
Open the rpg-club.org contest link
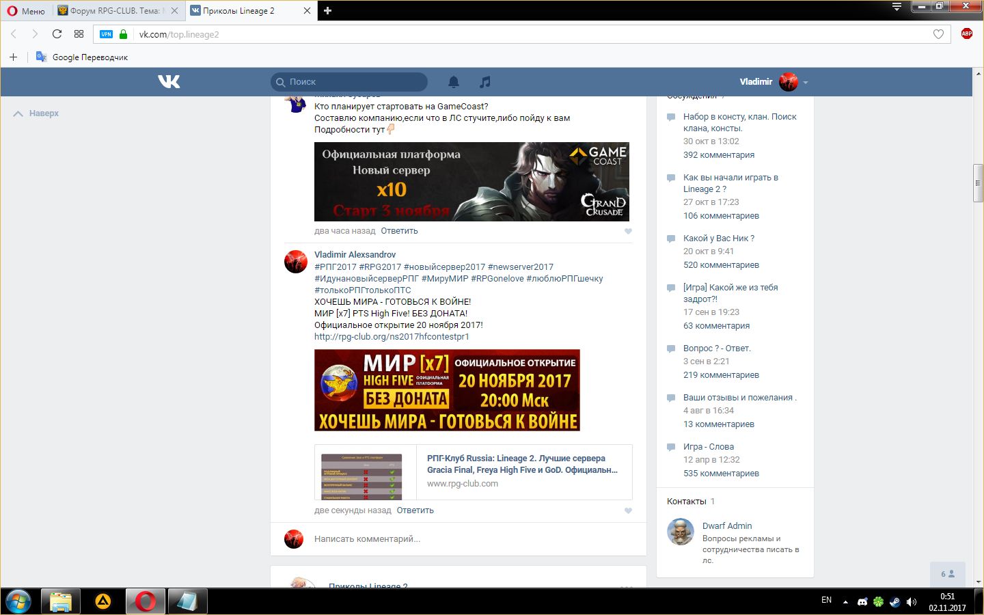point(392,337)
